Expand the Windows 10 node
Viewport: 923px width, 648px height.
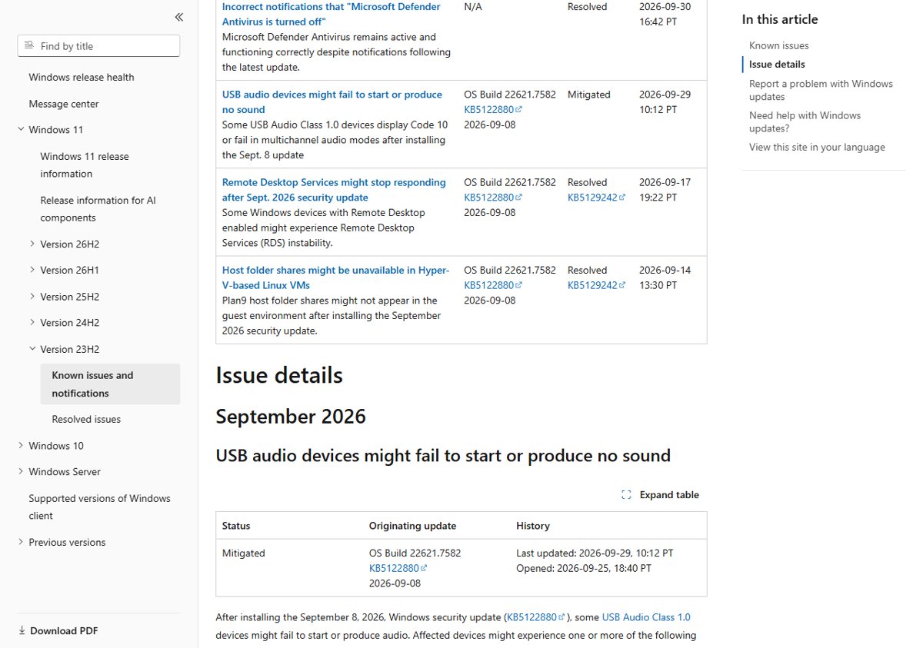21,446
